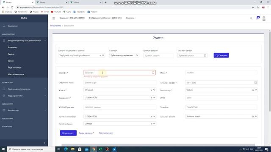Click the YouTube bookmark in bookmarks bar
The image size is (271, 152).
[x=56, y=12]
